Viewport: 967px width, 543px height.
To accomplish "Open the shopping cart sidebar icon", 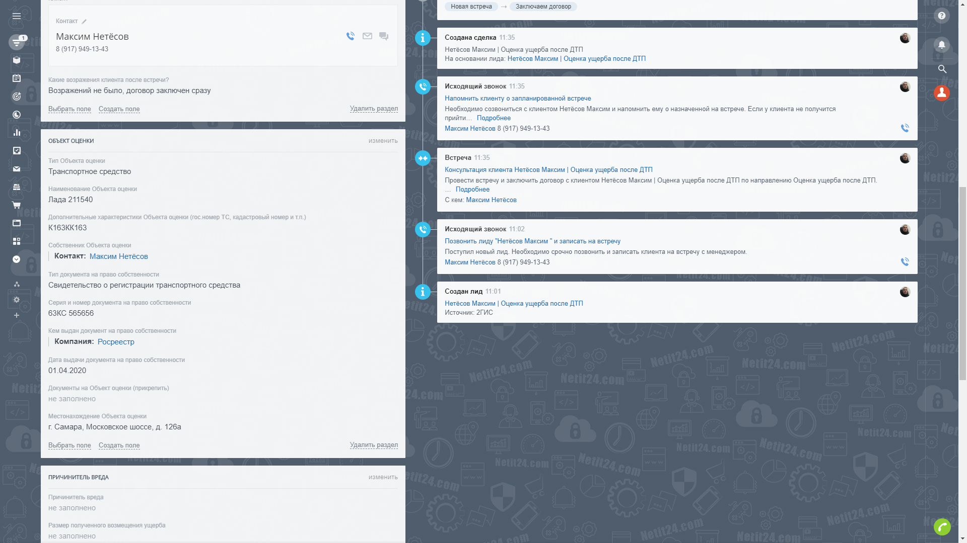I will (17, 205).
